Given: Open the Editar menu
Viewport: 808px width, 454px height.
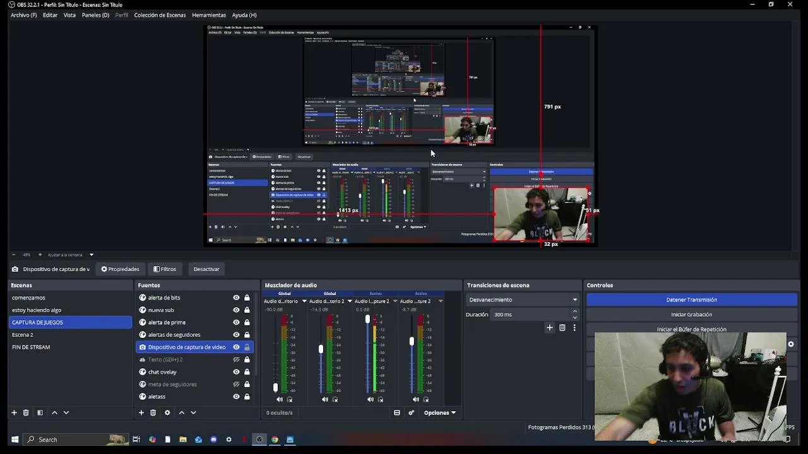Looking at the screenshot, I should [50, 15].
